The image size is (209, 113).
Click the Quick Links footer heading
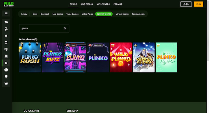click(x=31, y=111)
